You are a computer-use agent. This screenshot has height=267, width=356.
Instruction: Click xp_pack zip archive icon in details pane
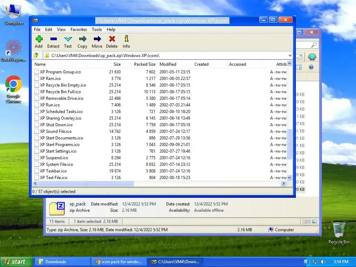pos(57,208)
